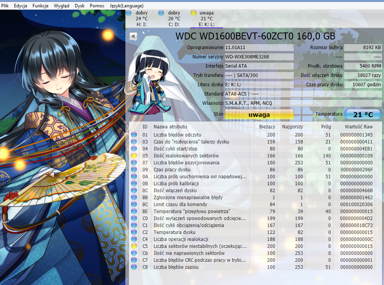
Task: Select the H: I: disk tab
Action: pyautogui.click(x=142, y=19)
